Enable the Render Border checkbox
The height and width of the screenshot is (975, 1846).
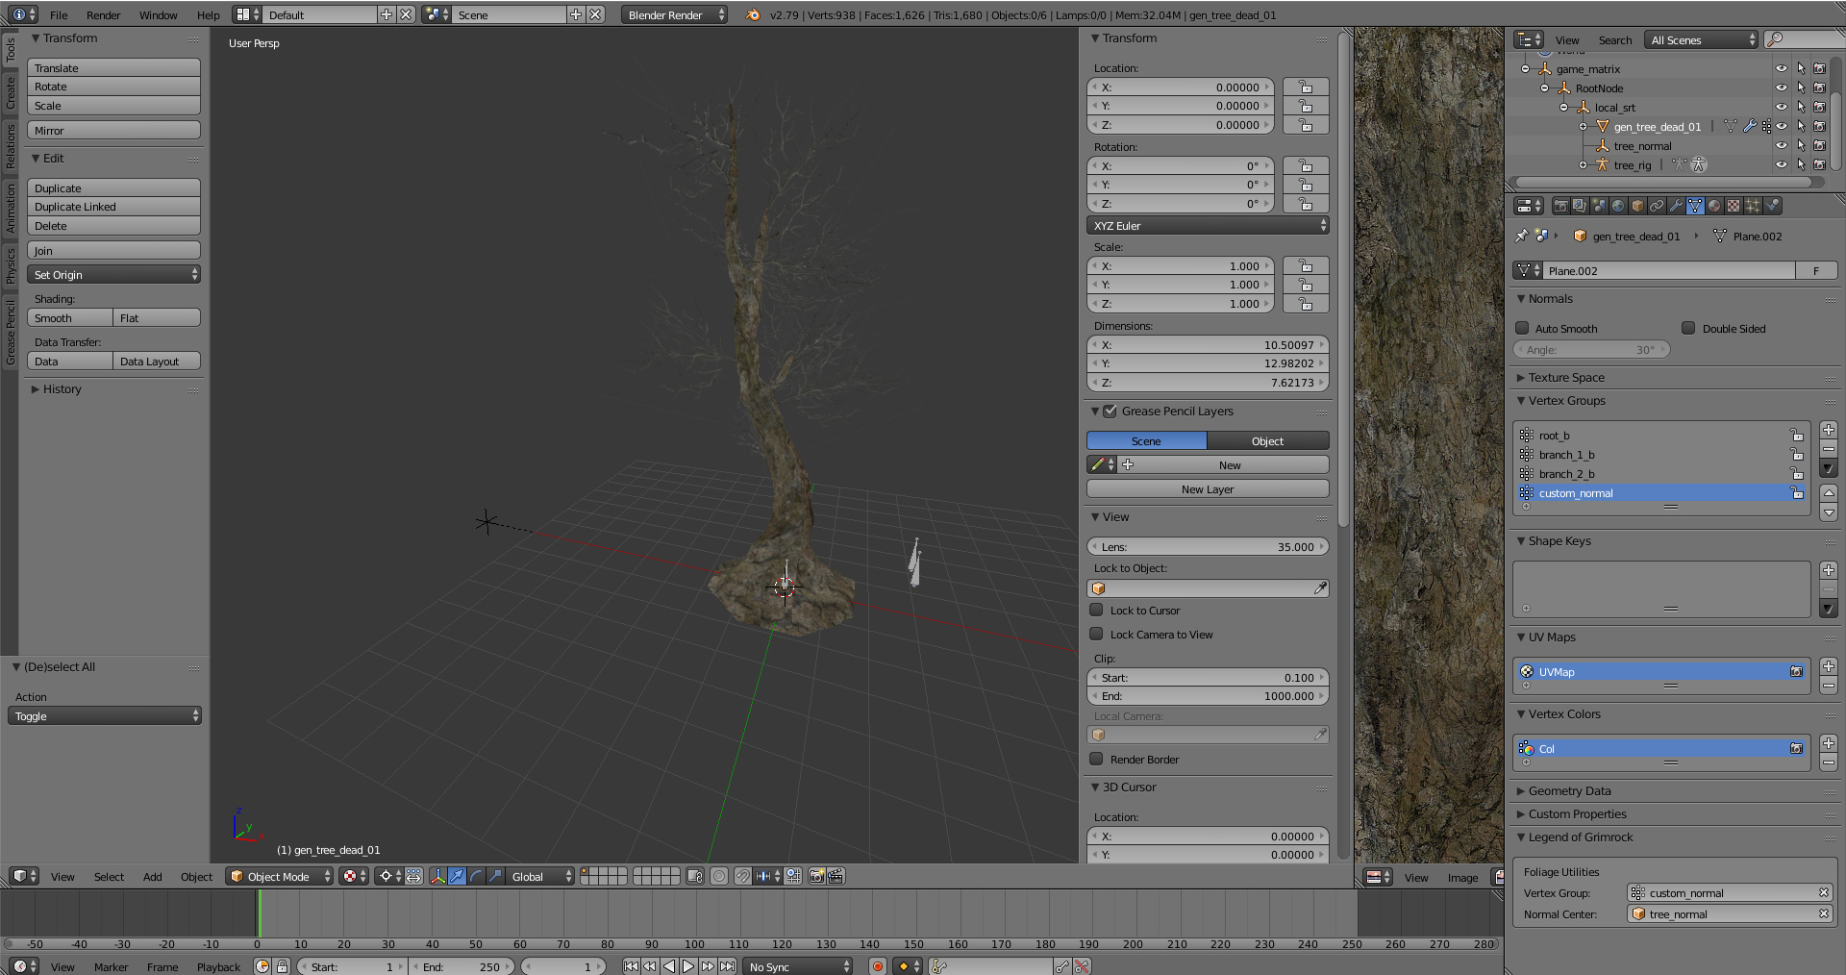tap(1096, 759)
